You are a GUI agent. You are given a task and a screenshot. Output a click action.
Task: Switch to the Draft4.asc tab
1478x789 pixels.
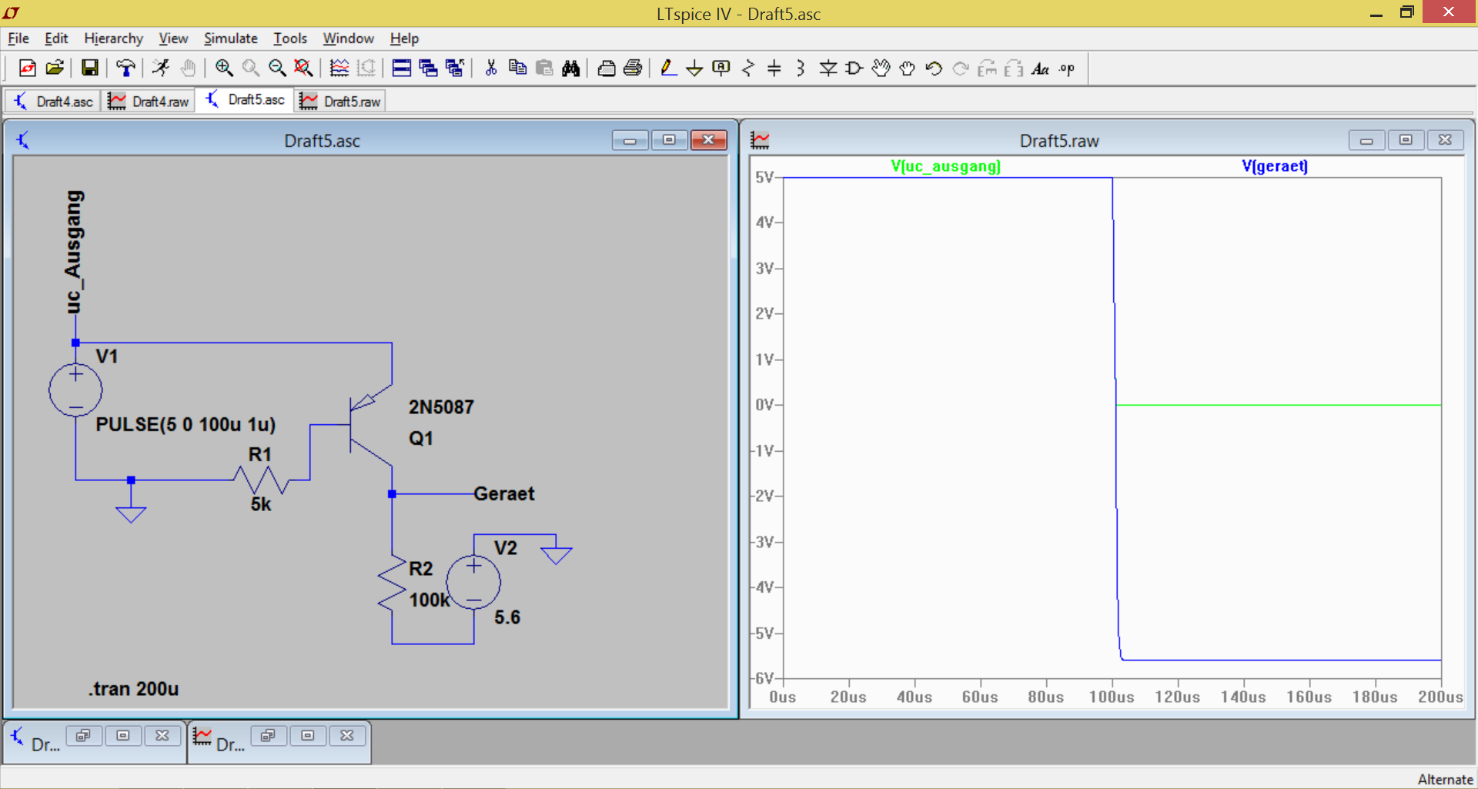point(53,102)
